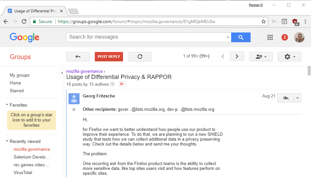Collapse the Favorites section
The height and width of the screenshot is (177, 311).
[x=7, y=105]
